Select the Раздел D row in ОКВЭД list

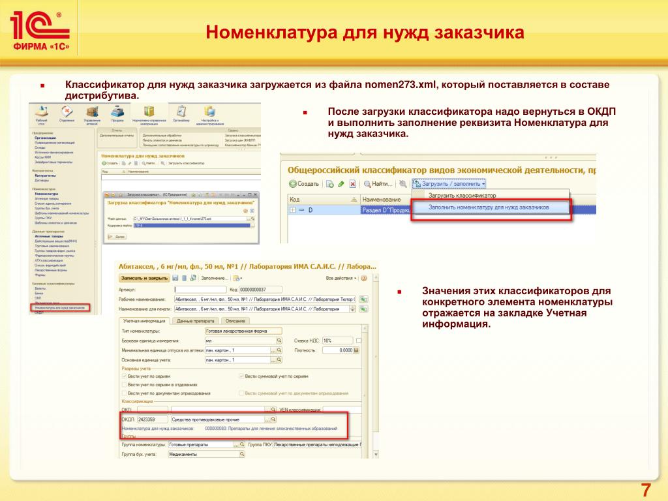(442, 210)
